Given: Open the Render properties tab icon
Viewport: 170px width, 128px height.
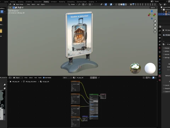Looking at the screenshot, I should point(160,35).
